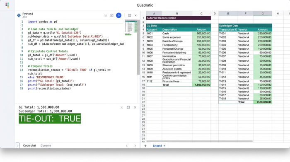
Task: Toggle the code editor panel layout
Action: (129, 15)
